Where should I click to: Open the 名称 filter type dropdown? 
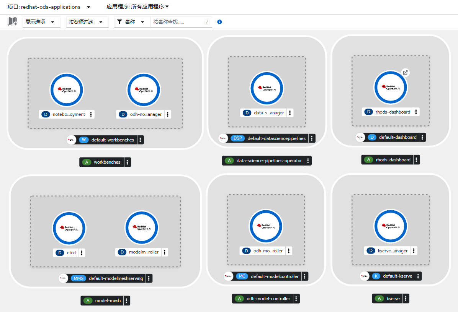tap(132, 22)
